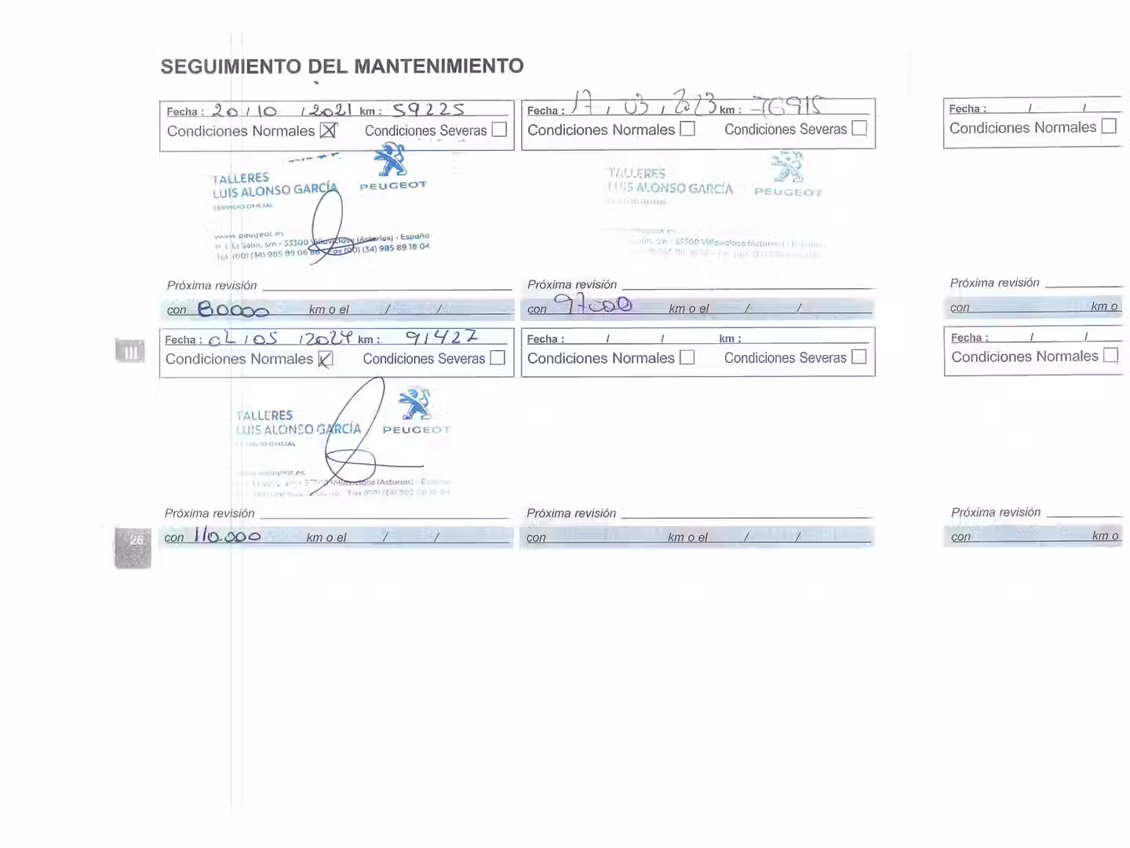Click the handwritten date 20/10/2021

click(x=282, y=111)
